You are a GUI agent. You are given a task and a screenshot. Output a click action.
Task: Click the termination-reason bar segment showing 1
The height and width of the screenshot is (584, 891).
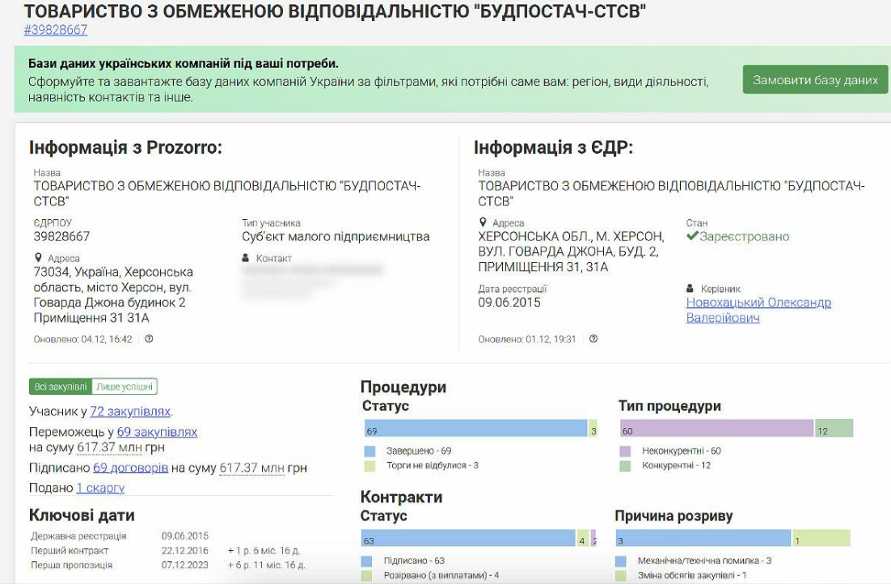pyautogui.click(x=821, y=538)
